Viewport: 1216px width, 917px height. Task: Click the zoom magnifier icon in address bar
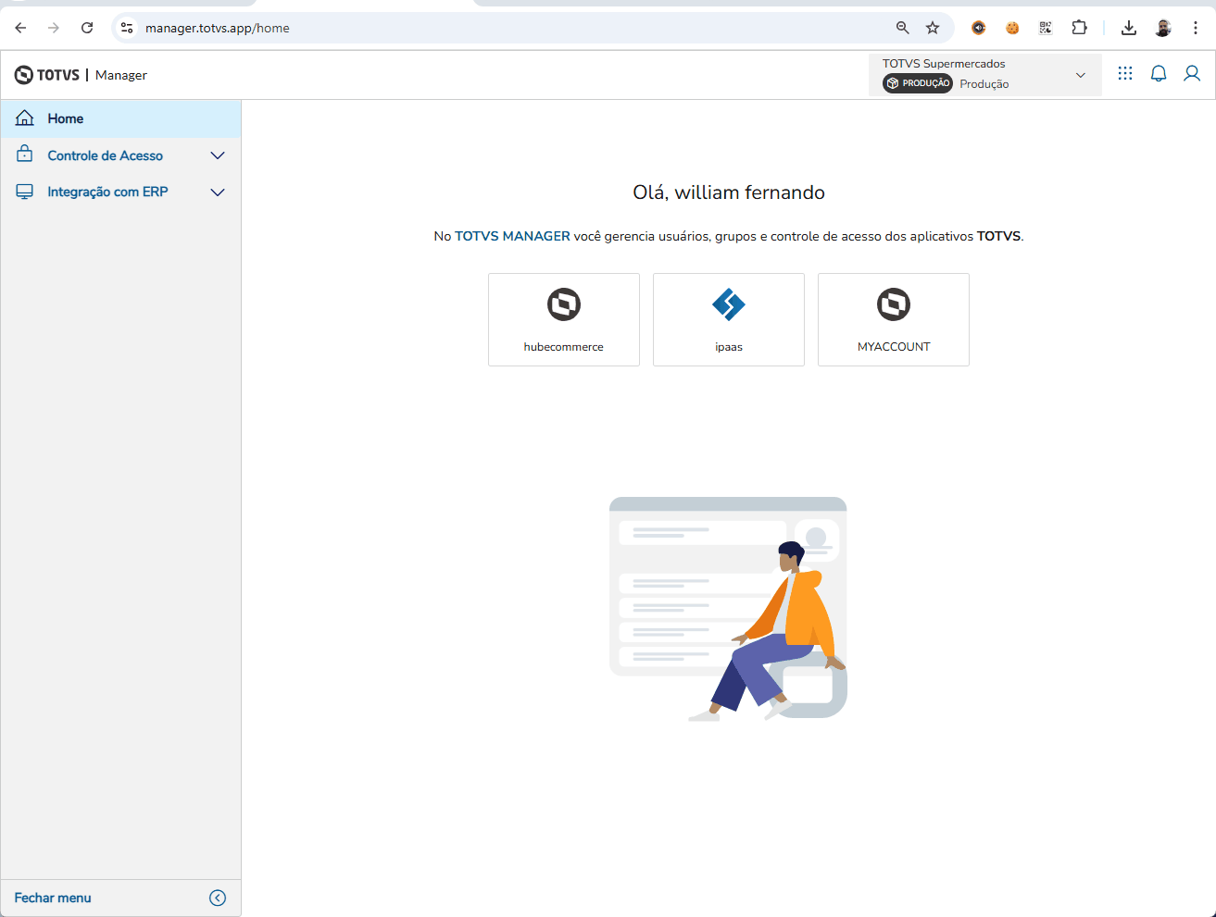[903, 28]
